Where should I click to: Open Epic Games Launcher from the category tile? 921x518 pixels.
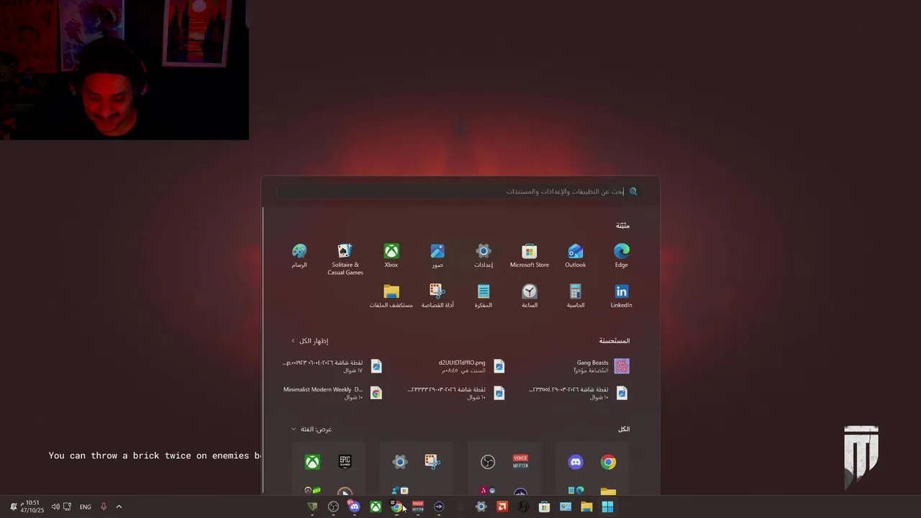(x=345, y=462)
